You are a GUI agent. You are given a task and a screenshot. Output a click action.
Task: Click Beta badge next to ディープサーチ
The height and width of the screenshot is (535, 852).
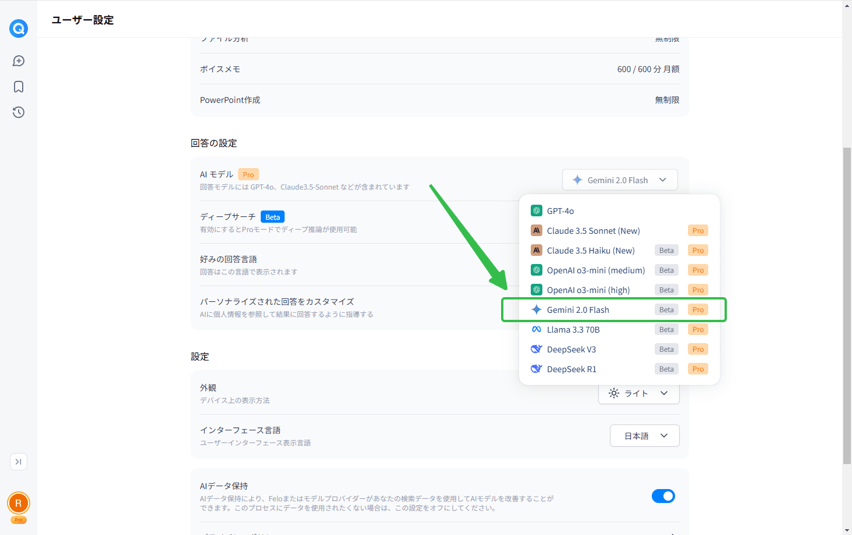click(272, 217)
